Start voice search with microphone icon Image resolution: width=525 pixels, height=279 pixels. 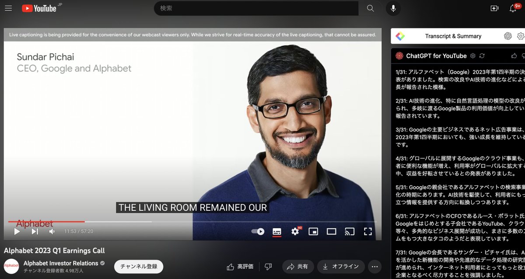tap(393, 8)
